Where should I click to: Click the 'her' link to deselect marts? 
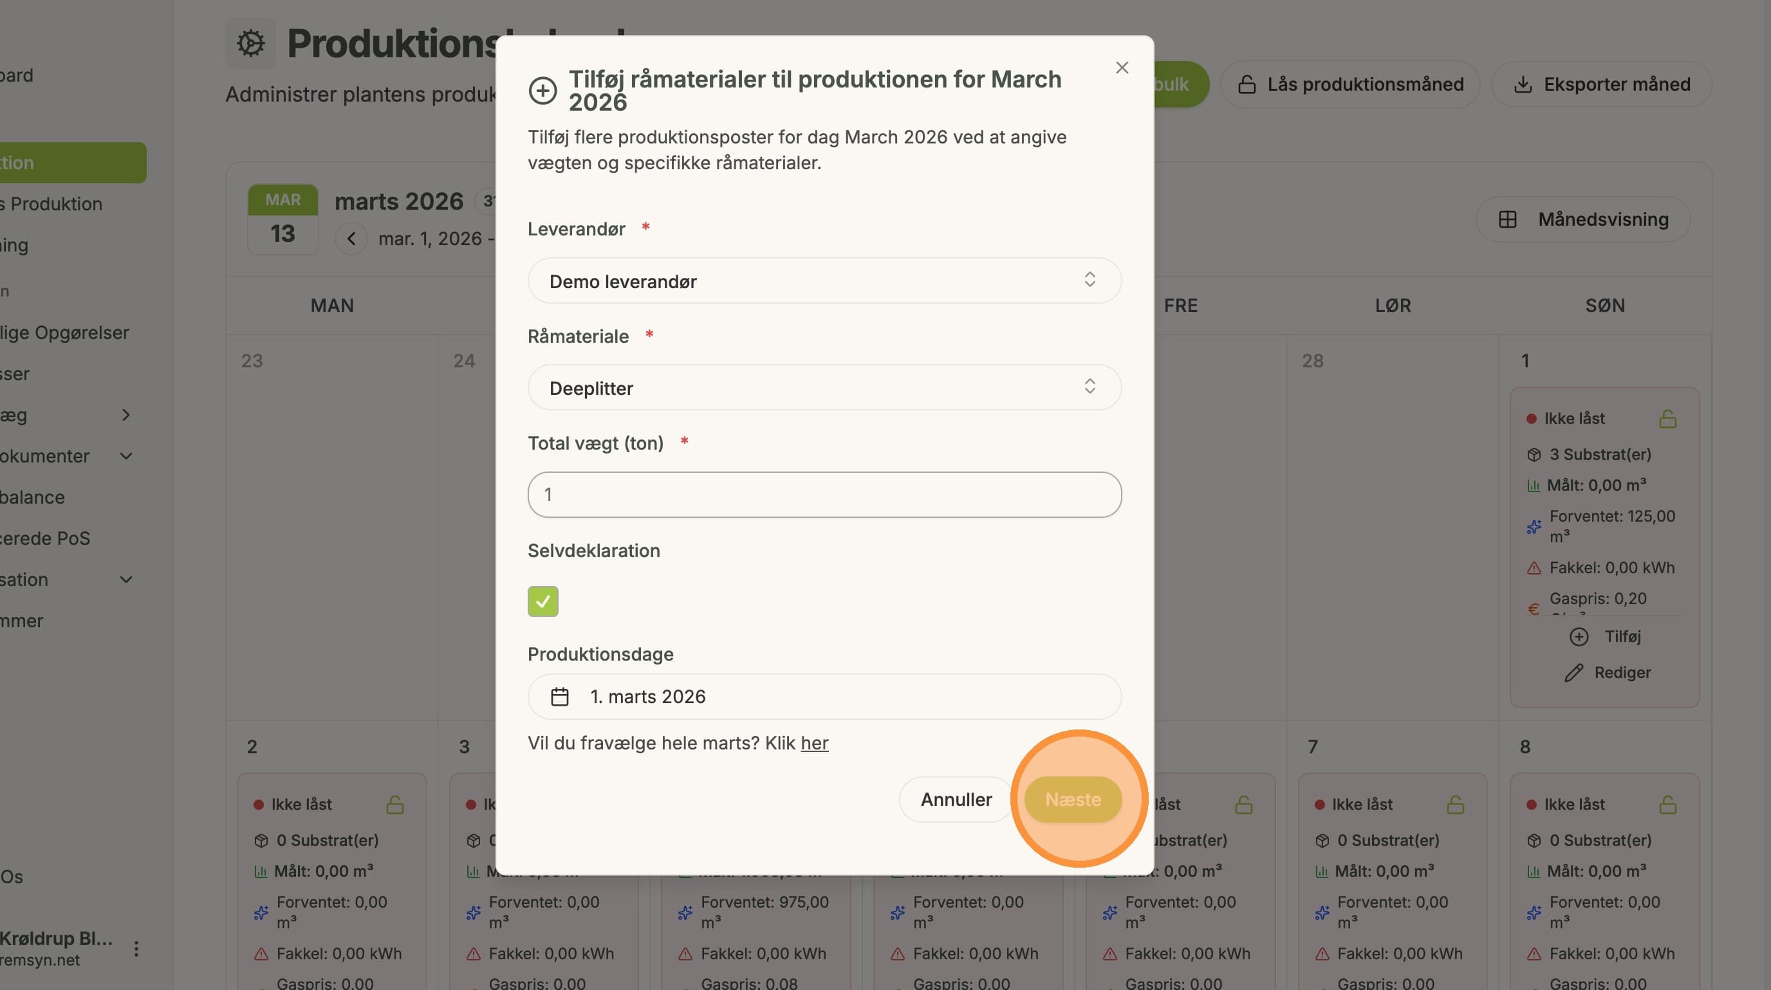(815, 743)
